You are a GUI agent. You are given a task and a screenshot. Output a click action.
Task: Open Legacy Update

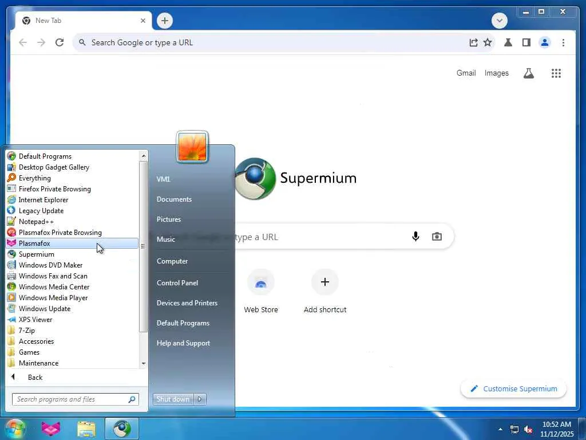point(72,211)
